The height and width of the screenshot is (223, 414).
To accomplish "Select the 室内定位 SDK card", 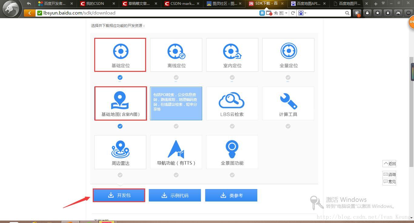I will pyautogui.click(x=232, y=55).
